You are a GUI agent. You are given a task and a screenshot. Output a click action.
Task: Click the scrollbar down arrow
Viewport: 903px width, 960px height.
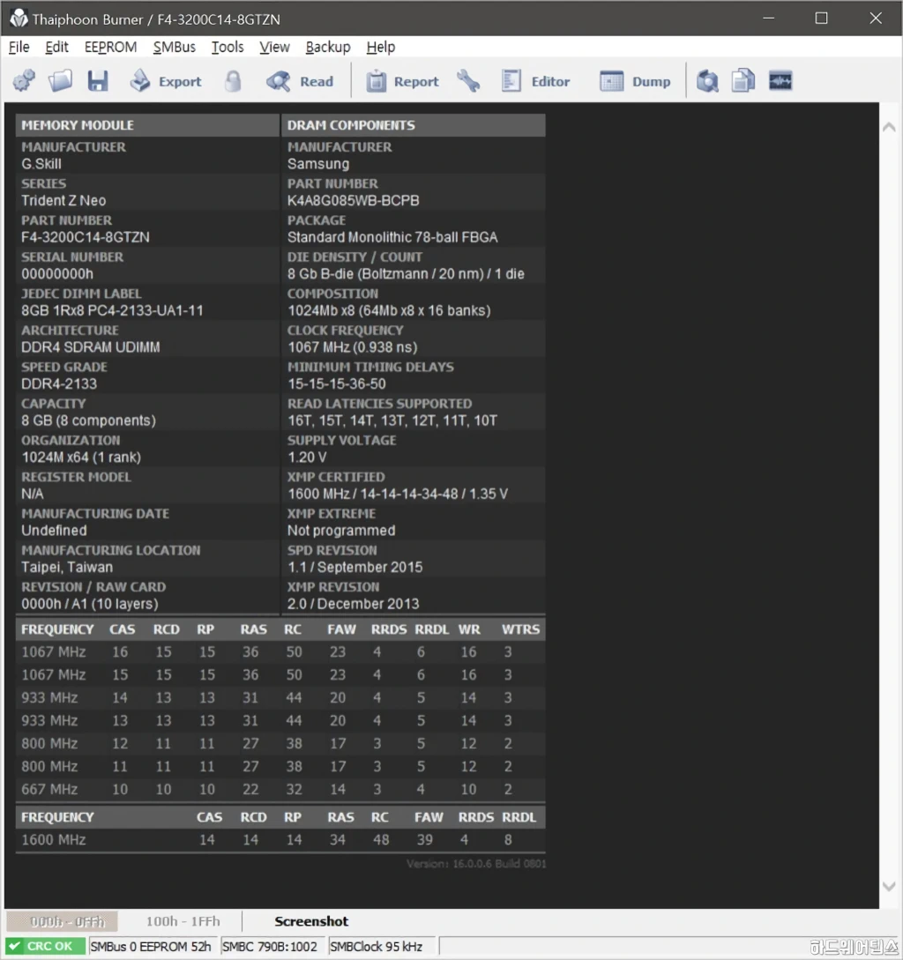click(889, 886)
